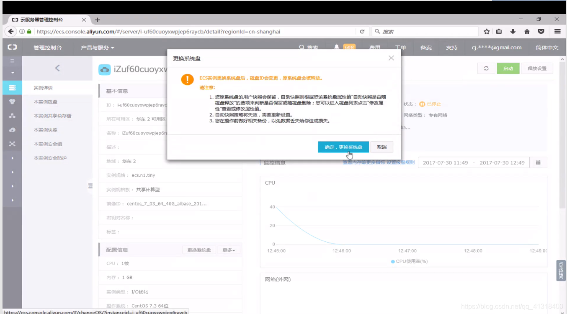
Task: Close the 更换系统盘 dialog with the X
Action: coord(391,58)
